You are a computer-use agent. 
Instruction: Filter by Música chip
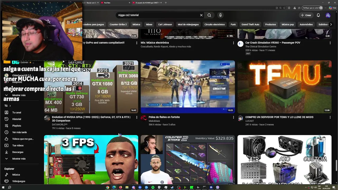(136, 25)
